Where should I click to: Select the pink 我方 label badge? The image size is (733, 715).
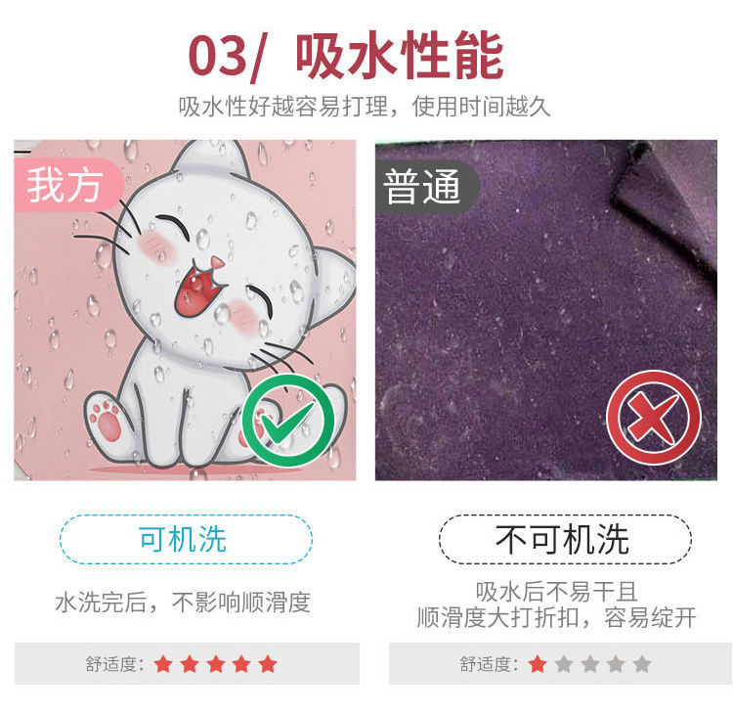point(68,186)
